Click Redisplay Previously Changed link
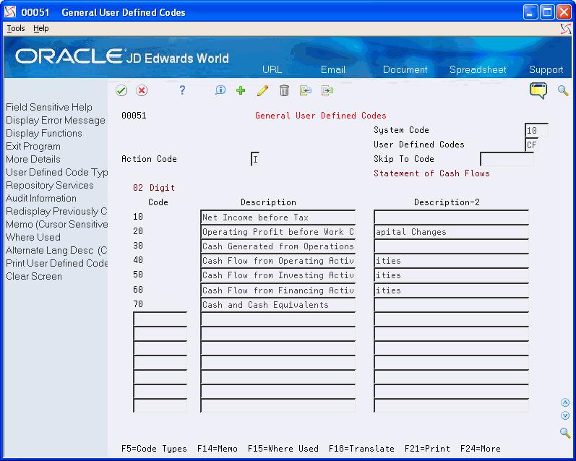The height and width of the screenshot is (461, 576). coord(56,211)
